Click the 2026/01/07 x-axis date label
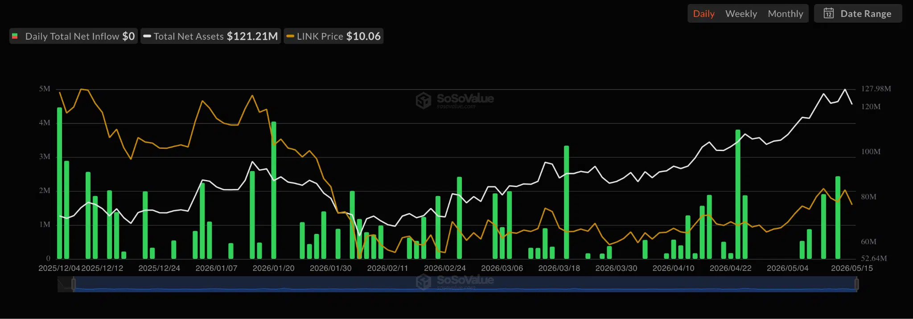913x319 pixels. 216,268
